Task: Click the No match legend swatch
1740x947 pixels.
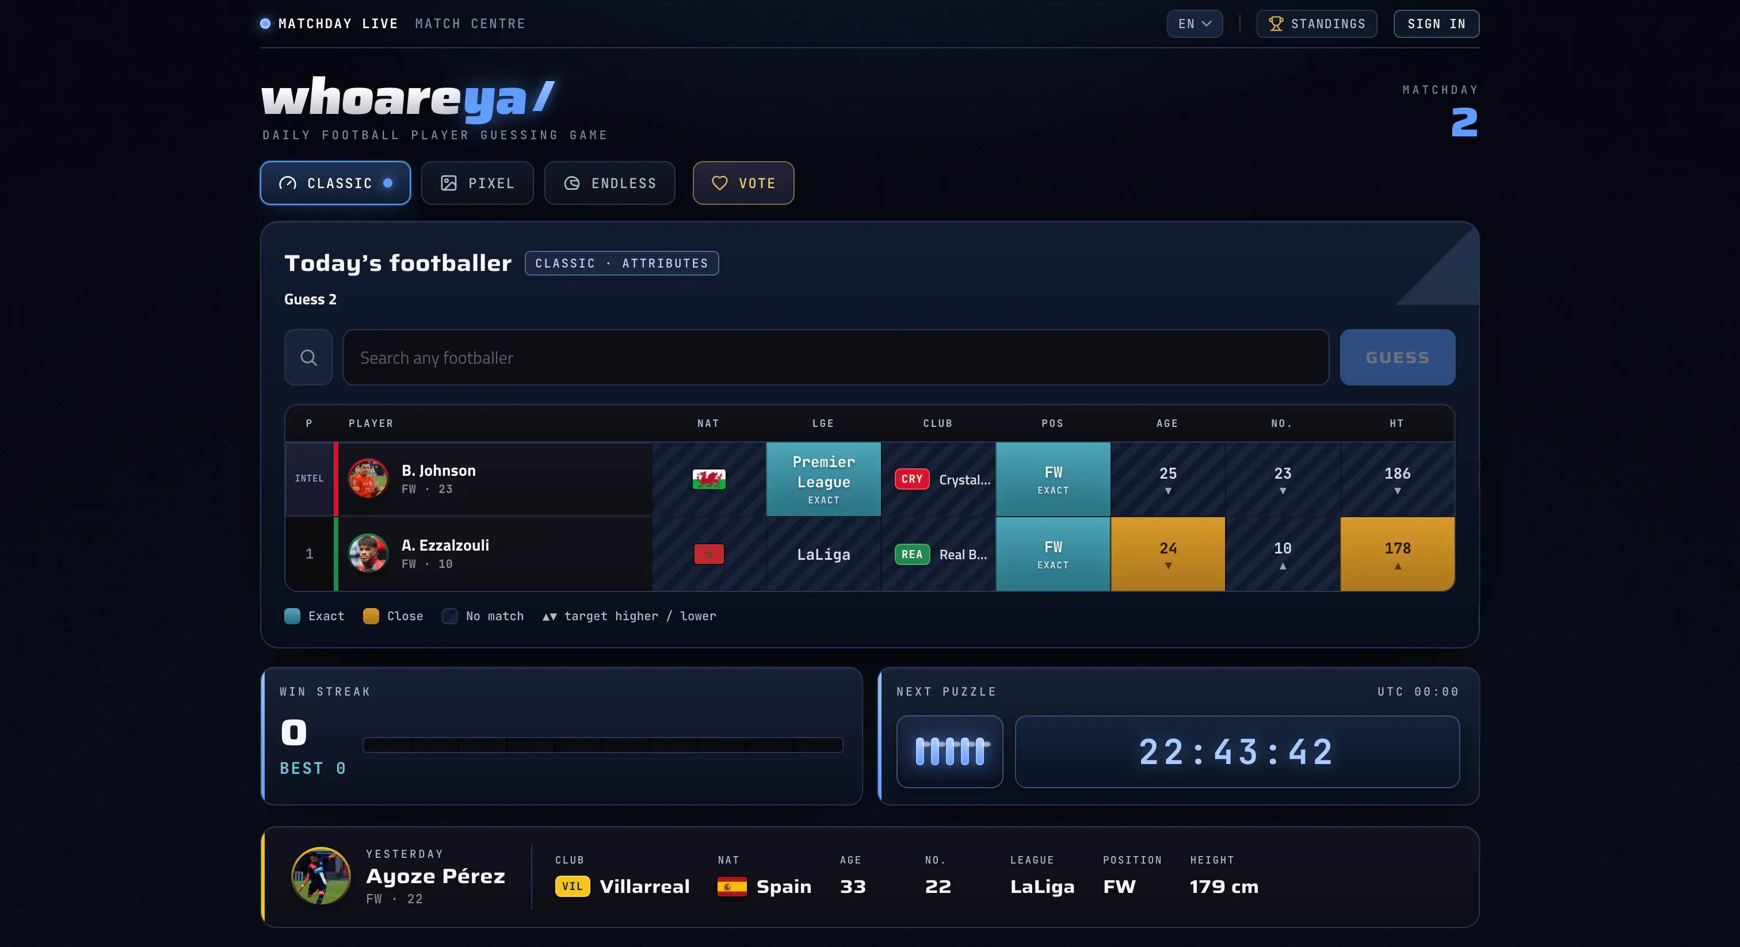Action: point(449,616)
